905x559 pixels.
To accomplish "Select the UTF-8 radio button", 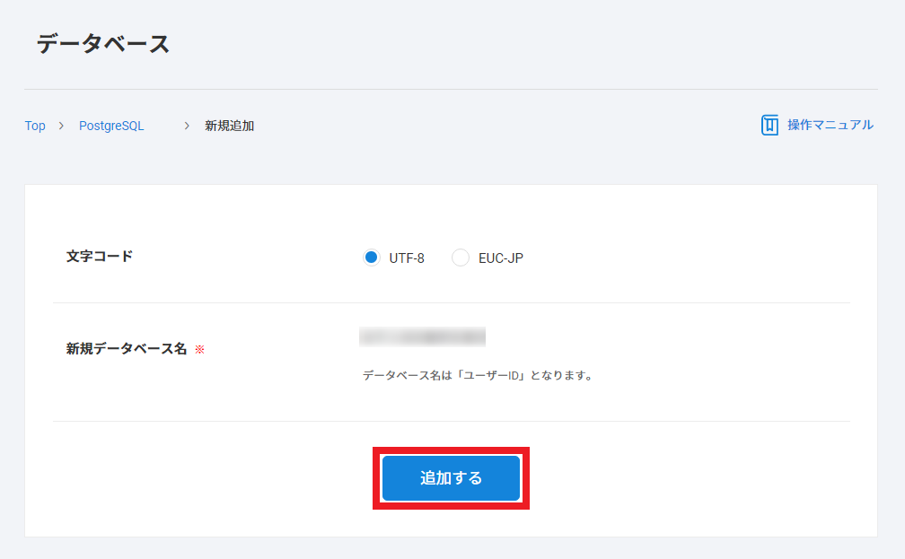I will click(x=372, y=258).
